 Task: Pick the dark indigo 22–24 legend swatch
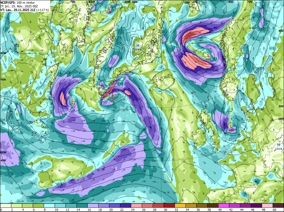click(126, 205)
